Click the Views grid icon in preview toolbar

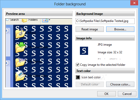(45, 20)
